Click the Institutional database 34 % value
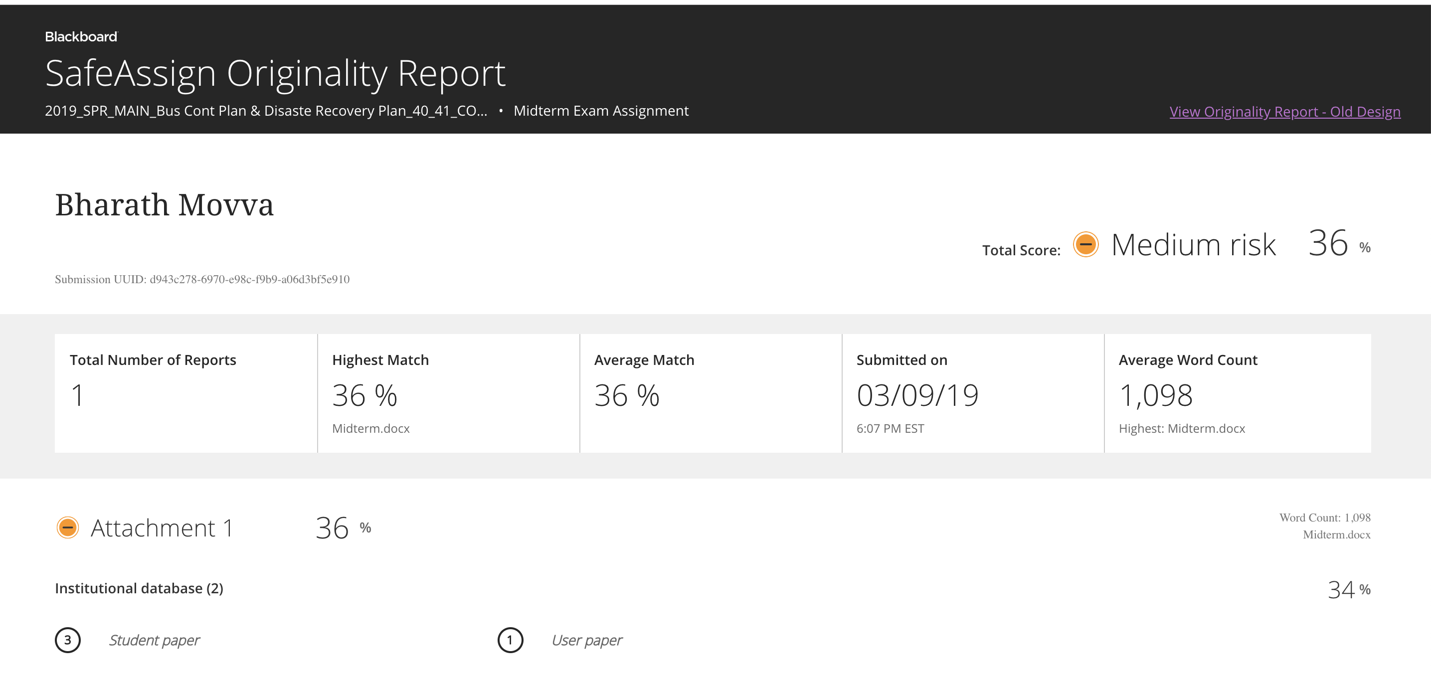Image resolution: width=1431 pixels, height=696 pixels. [x=1349, y=589]
